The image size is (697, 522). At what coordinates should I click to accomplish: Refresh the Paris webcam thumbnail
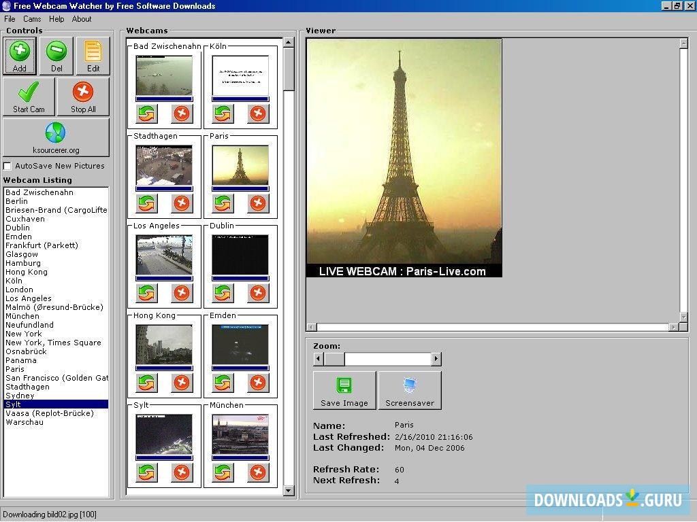click(223, 203)
